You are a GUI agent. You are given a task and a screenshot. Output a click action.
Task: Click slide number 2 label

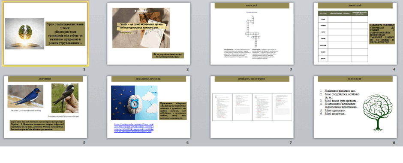(187, 70)
